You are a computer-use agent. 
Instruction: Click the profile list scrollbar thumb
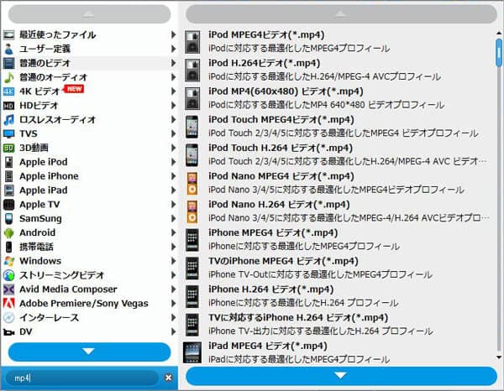[x=499, y=53]
